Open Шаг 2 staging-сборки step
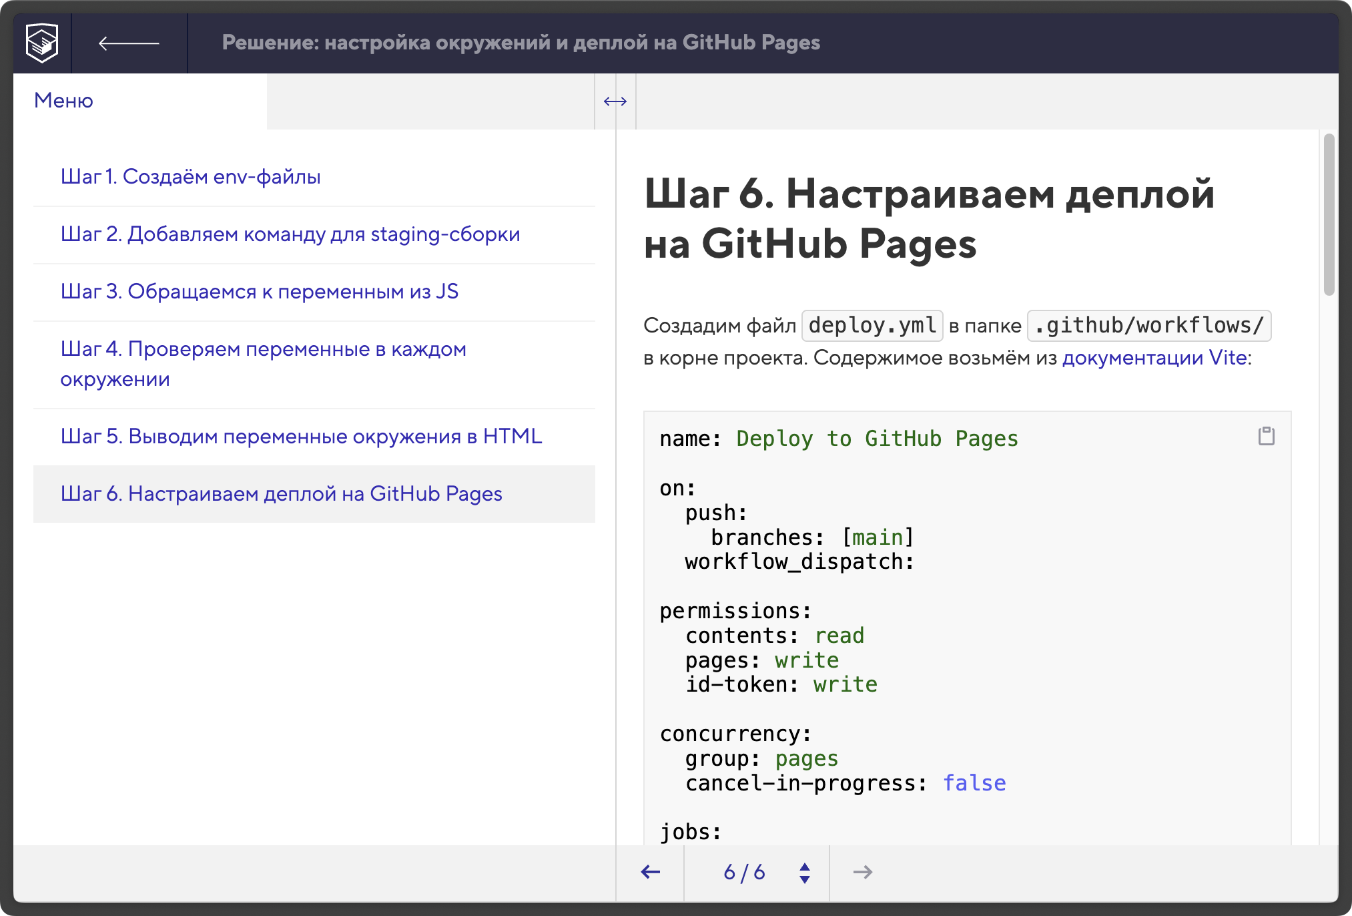The image size is (1352, 916). coord(290,234)
